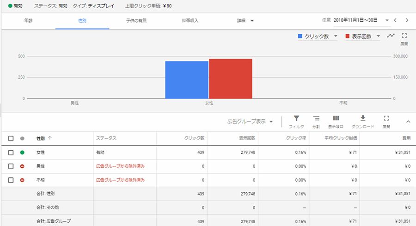416x226 pixels.
Task: Click red excluded icon of 不明 row
Action: point(22,180)
